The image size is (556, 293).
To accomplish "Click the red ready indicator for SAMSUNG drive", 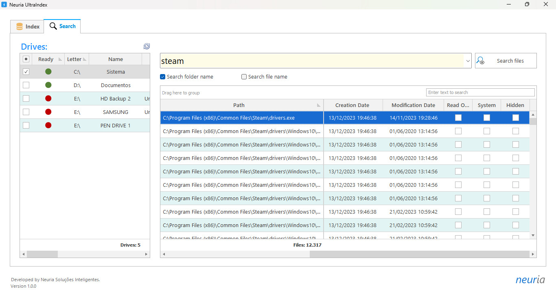I will point(48,112).
